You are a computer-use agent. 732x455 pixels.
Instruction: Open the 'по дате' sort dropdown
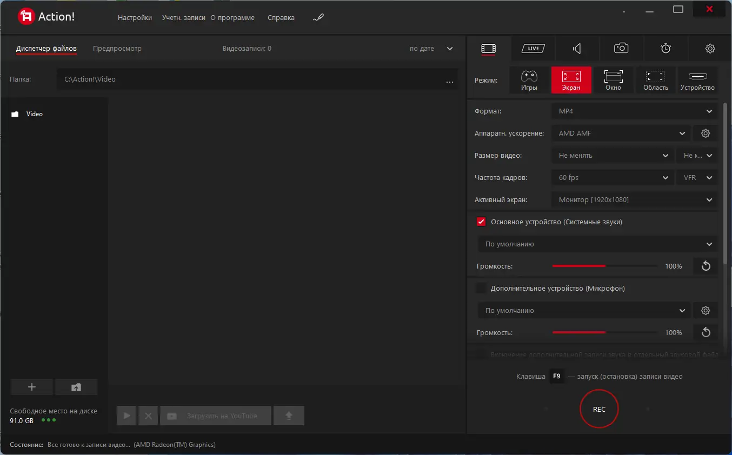point(431,49)
